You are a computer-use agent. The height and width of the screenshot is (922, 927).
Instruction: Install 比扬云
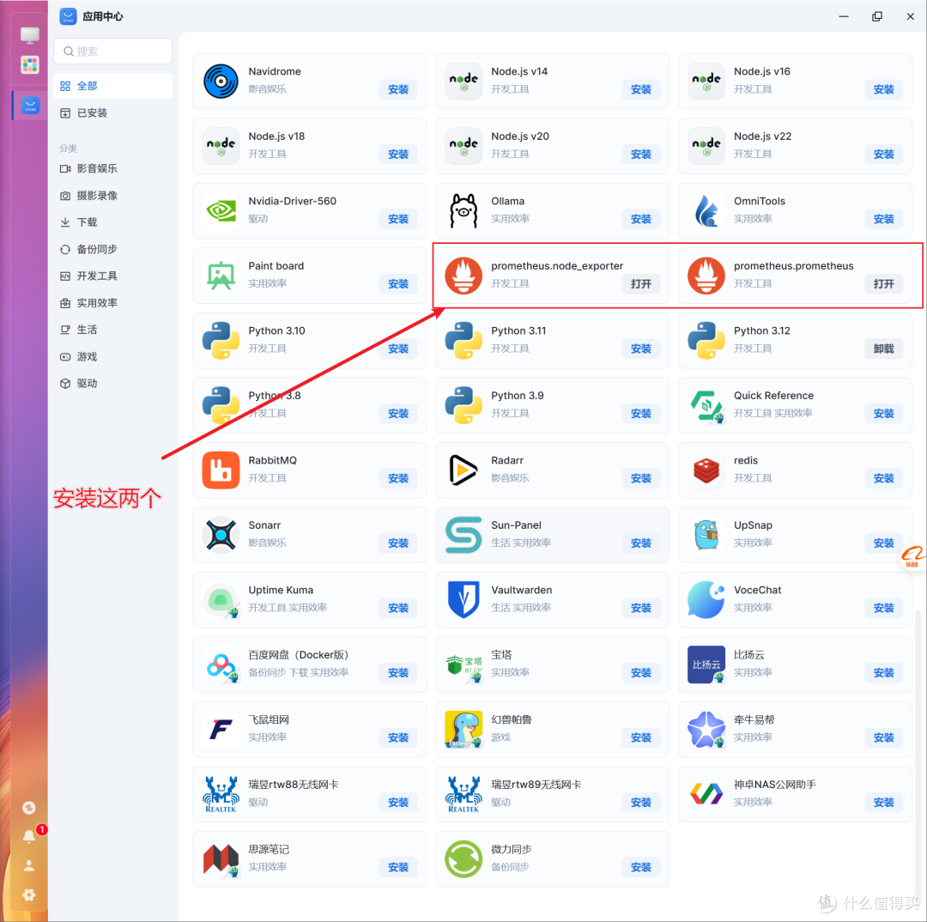pos(883,672)
